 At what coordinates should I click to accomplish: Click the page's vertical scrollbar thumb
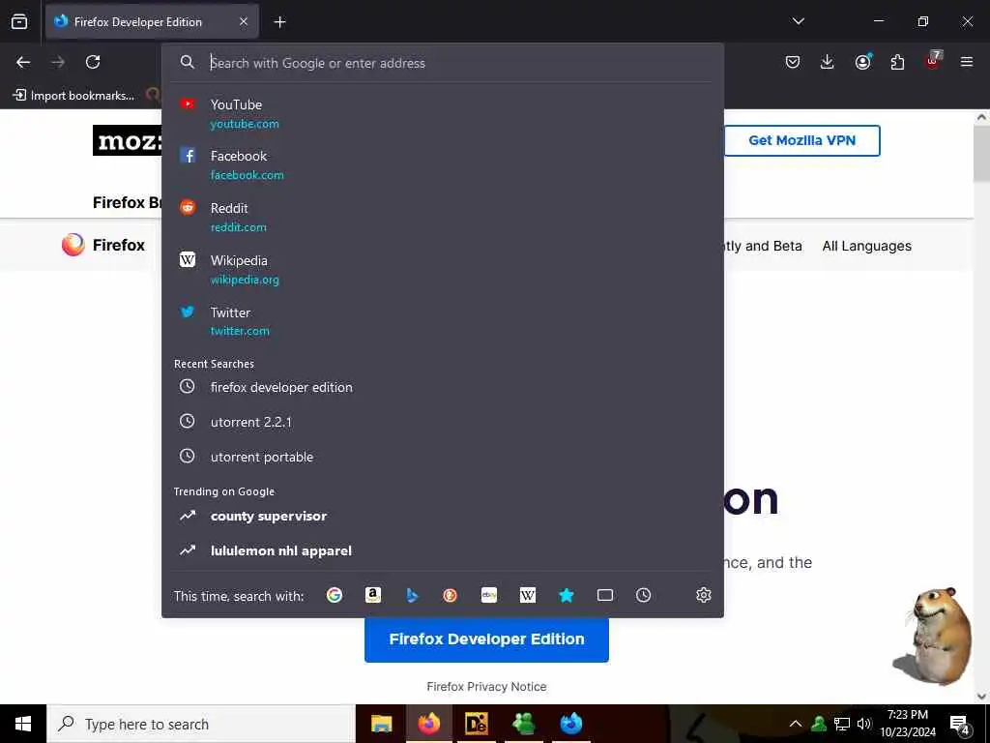(x=981, y=154)
